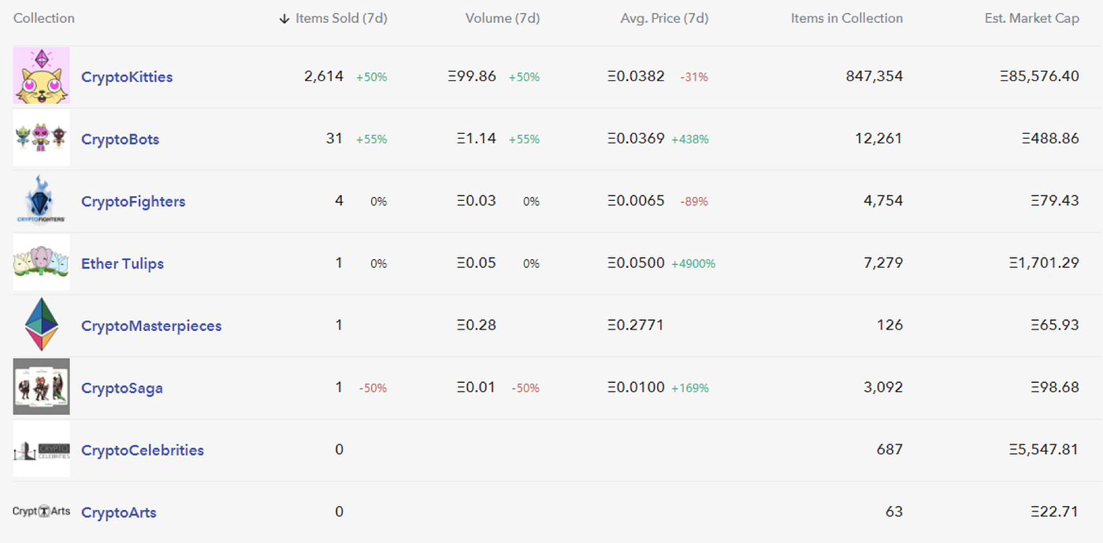The width and height of the screenshot is (1103, 543).
Task: Open the CryptoMasterpieces collection link
Action: click(151, 326)
